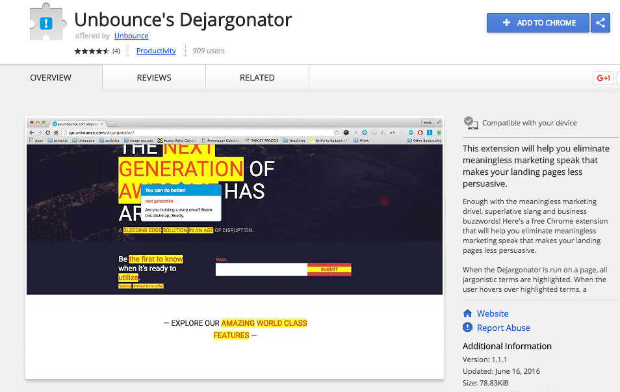Click the 'Updated: June 16, 2016' text
620x392 pixels.
(x=501, y=371)
